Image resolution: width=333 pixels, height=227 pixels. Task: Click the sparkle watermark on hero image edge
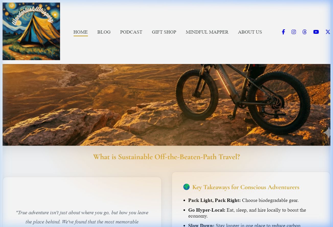point(327,133)
